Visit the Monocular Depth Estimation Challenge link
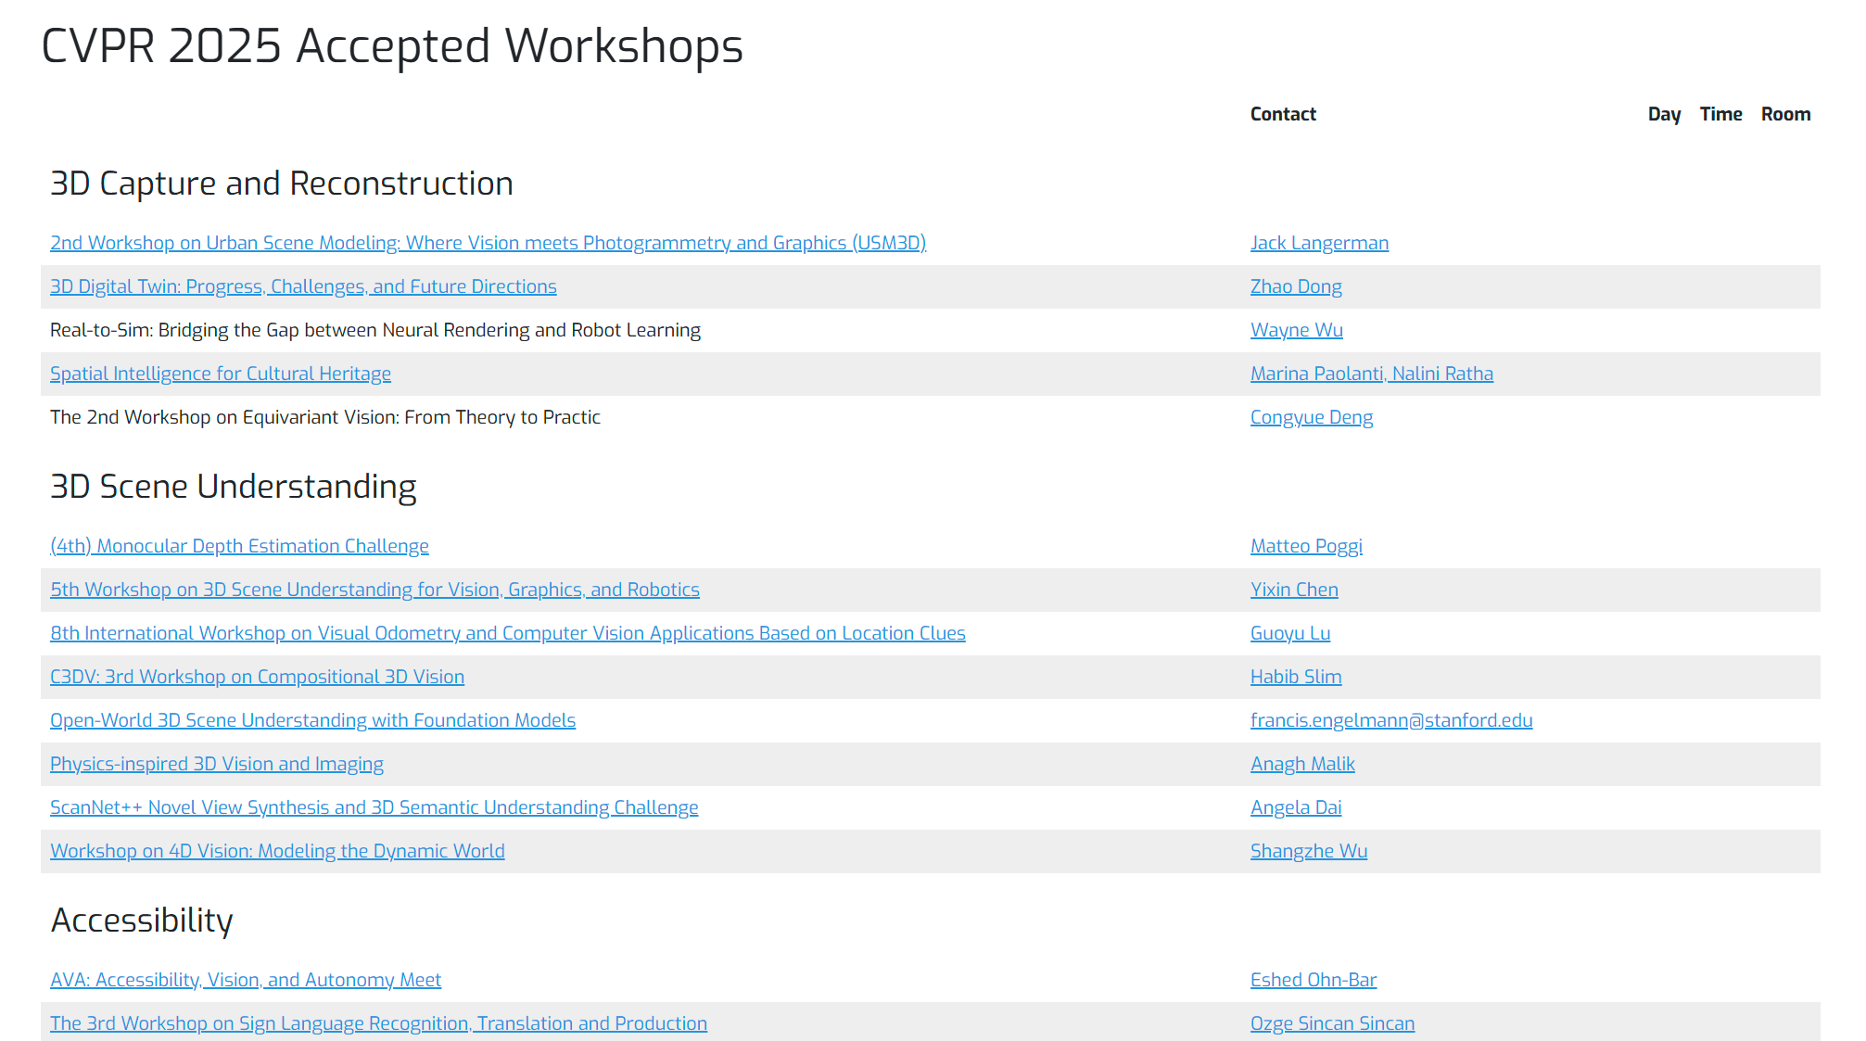 (239, 545)
